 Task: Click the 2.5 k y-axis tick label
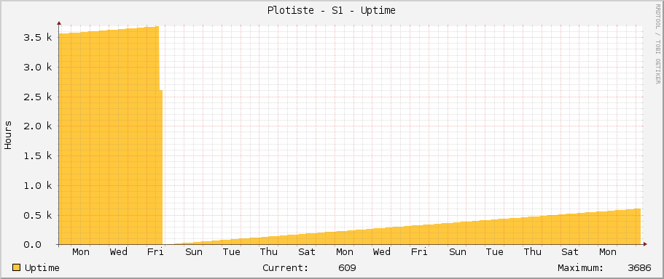click(38, 97)
